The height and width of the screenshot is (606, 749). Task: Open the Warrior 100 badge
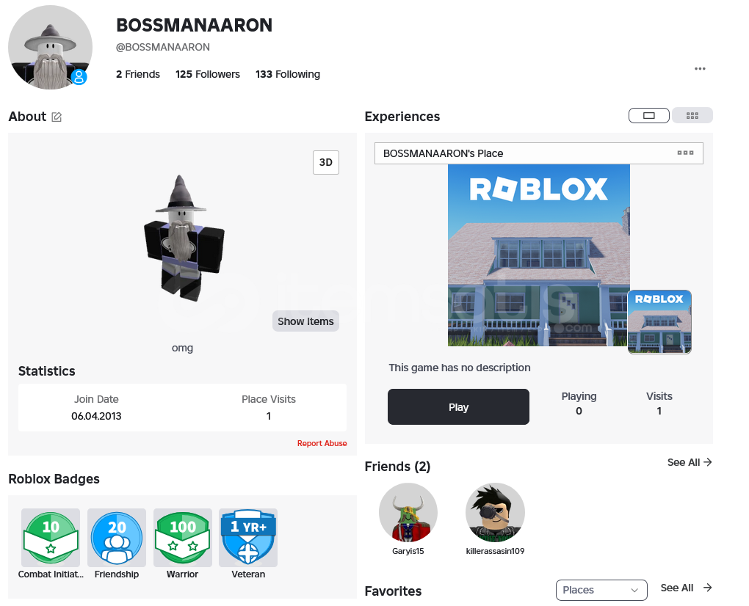(182, 537)
